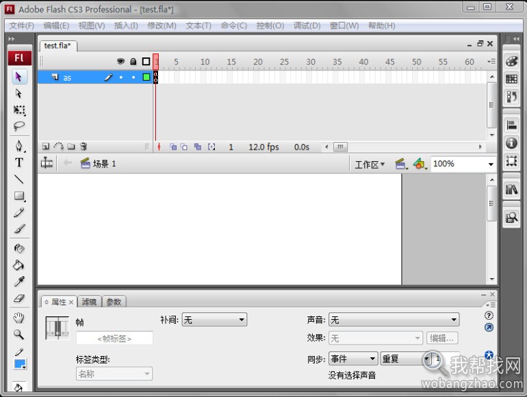
Task: Enable onion skin outlines
Action: (184, 147)
